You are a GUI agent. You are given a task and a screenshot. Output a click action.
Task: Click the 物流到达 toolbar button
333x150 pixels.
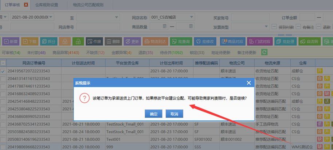pos(156,42)
